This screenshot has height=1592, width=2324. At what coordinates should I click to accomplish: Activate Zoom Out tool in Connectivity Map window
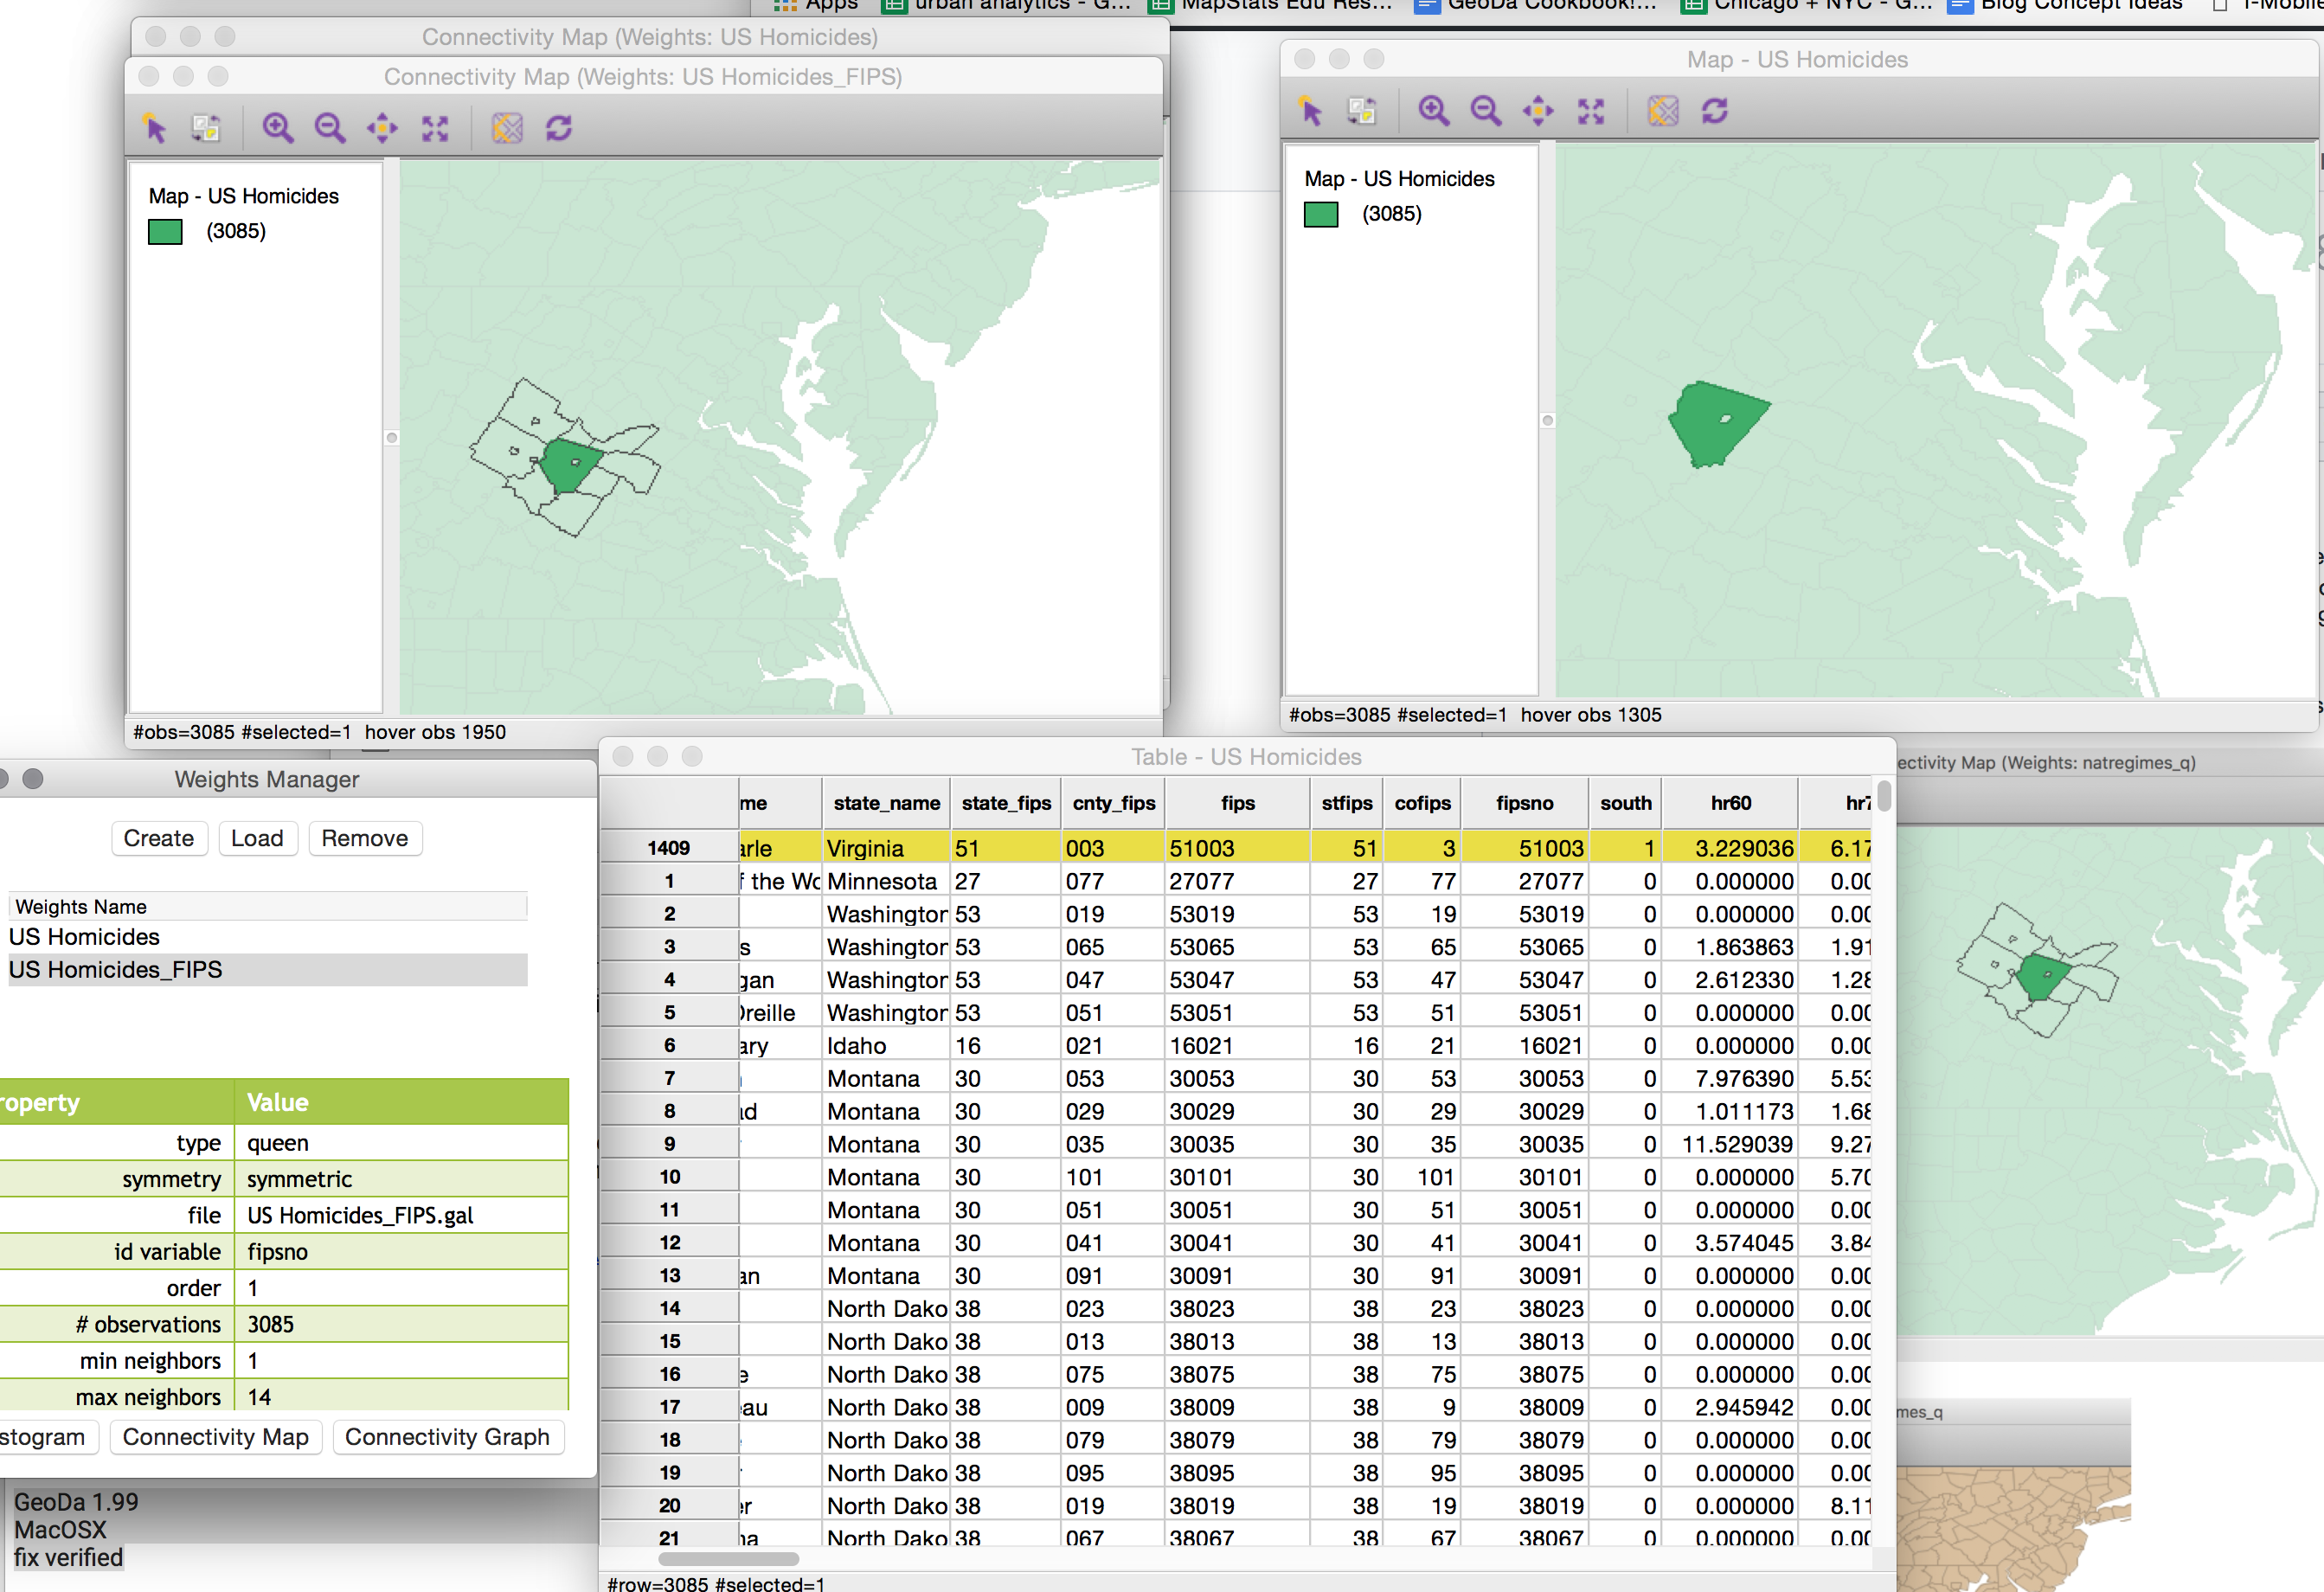[330, 128]
